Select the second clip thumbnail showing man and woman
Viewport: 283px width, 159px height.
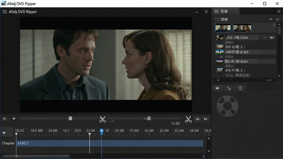pyautogui.click(x=242, y=28)
